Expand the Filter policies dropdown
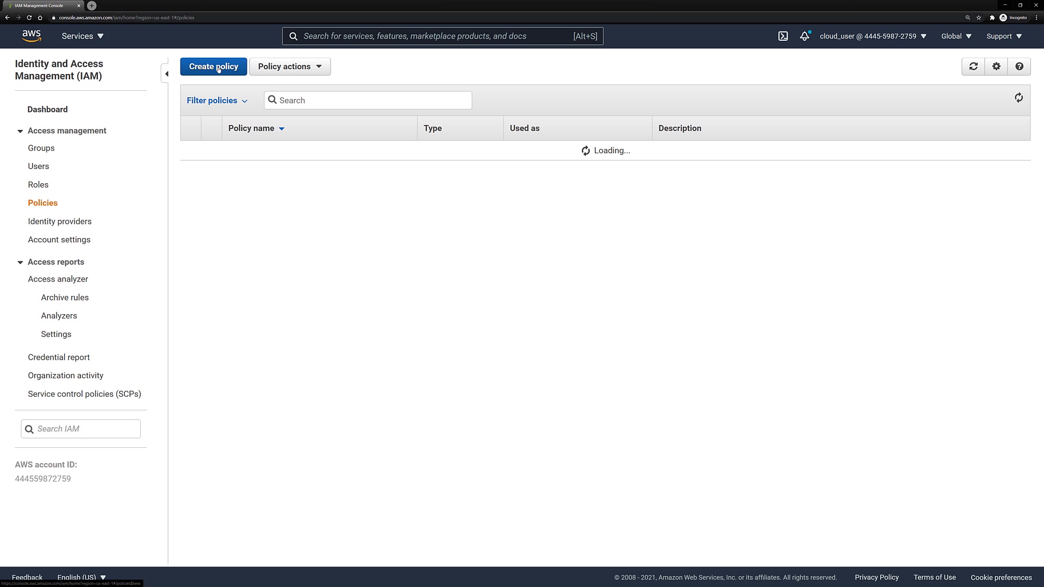Image resolution: width=1044 pixels, height=587 pixels. click(x=217, y=101)
